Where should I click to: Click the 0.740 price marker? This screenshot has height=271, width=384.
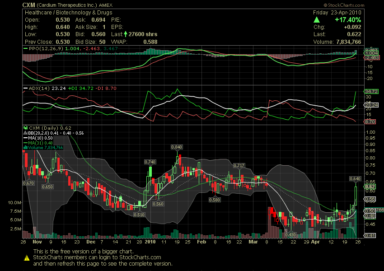click(150, 162)
